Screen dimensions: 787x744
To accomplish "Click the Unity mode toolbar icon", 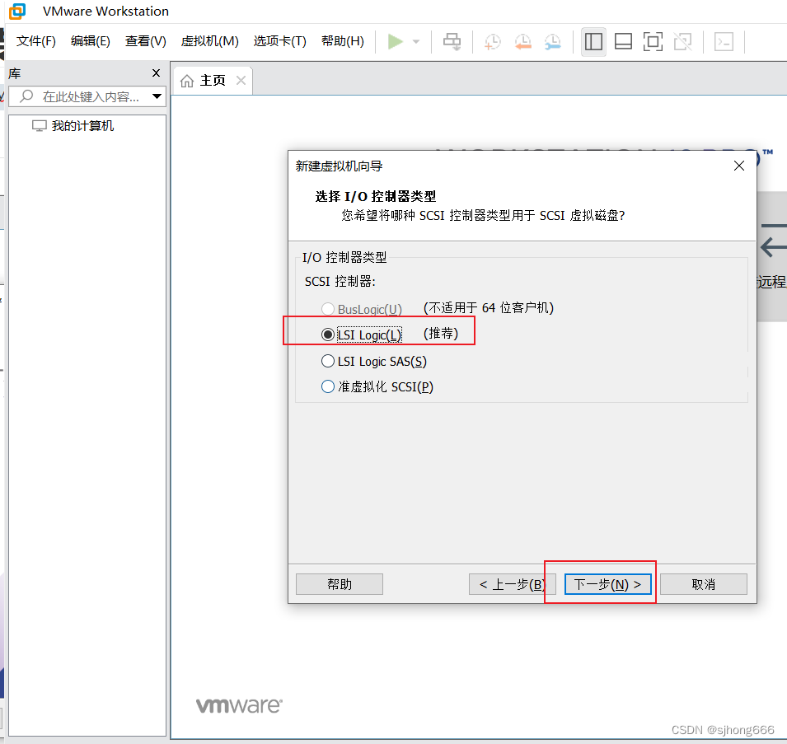I will (x=682, y=42).
